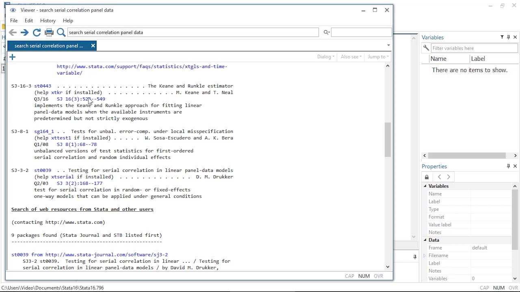Open help for xtserial
The width and height of the screenshot is (520, 292).
63,177
